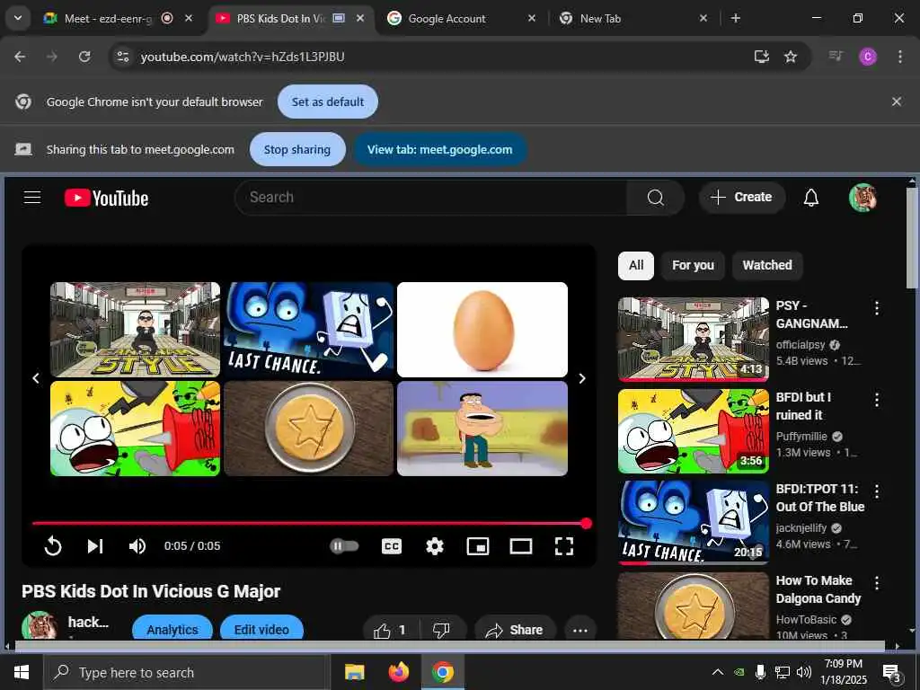Image resolution: width=920 pixels, height=690 pixels.
Task: Click the search magnifier button
Action: pyautogui.click(x=655, y=198)
